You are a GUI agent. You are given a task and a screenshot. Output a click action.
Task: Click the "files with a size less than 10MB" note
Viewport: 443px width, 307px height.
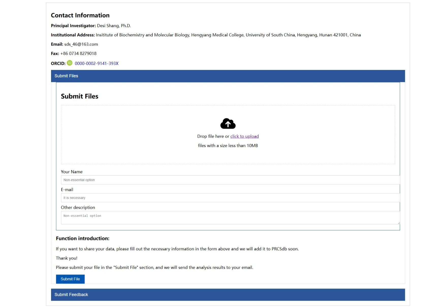(x=228, y=146)
